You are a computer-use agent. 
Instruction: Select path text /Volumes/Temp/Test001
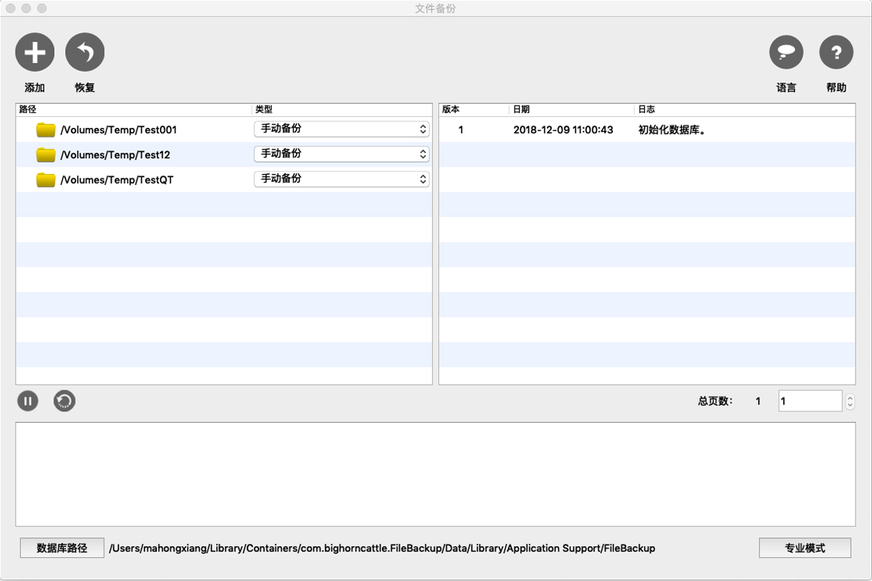(x=118, y=130)
